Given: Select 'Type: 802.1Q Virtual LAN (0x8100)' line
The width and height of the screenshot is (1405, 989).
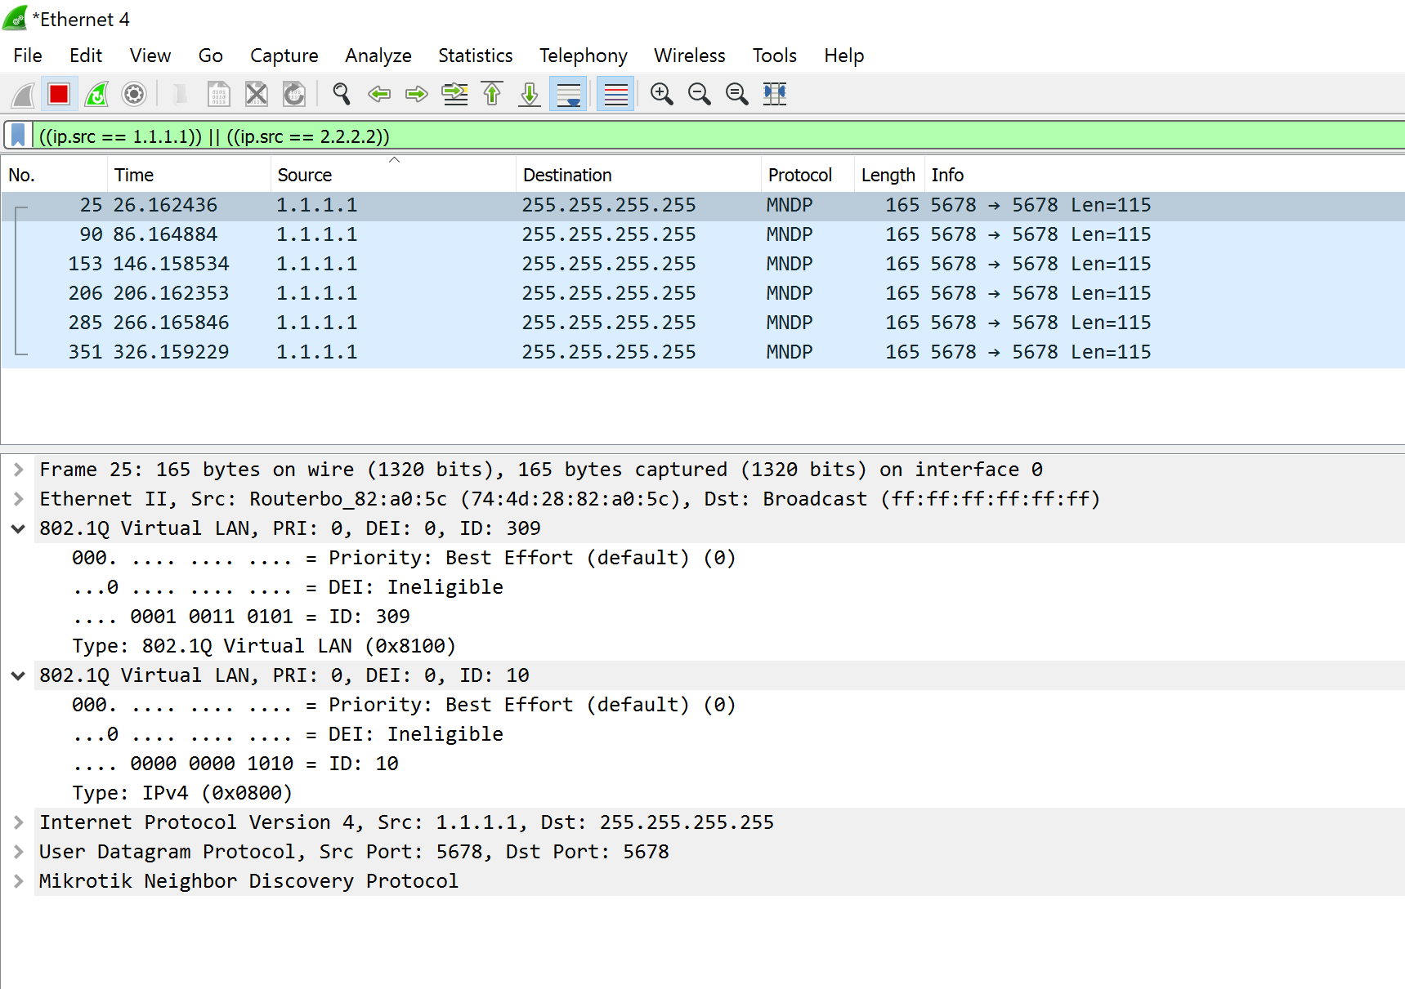Looking at the screenshot, I should pyautogui.click(x=264, y=646).
